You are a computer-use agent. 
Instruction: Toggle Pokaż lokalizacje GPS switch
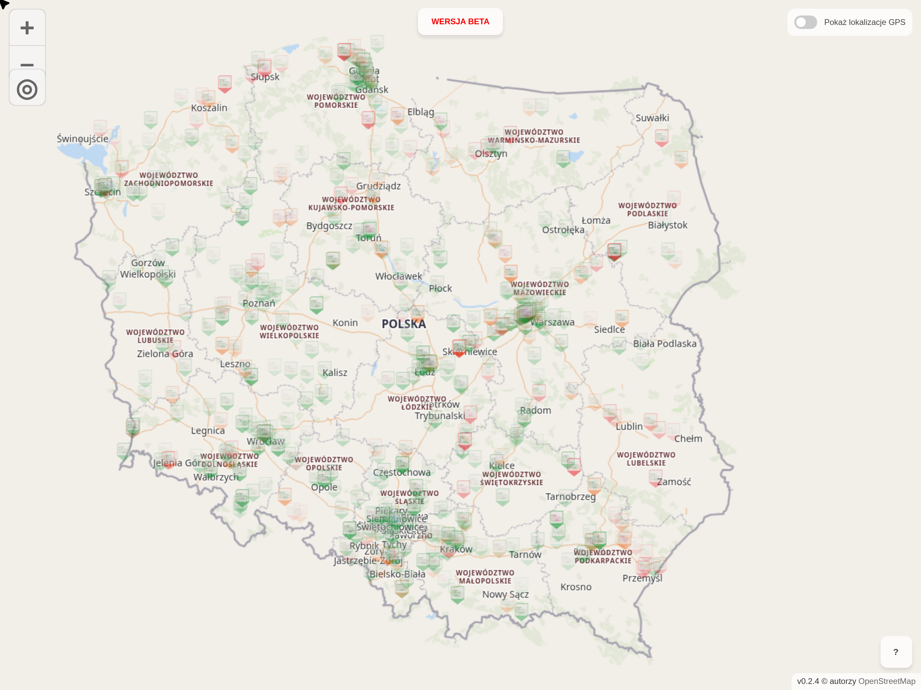(x=805, y=22)
